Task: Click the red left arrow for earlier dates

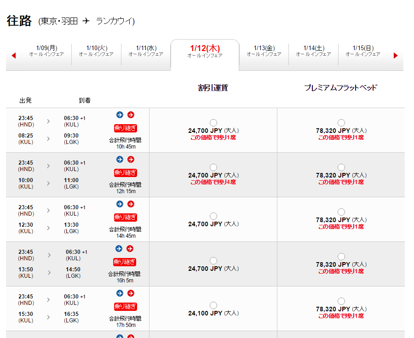Action: point(13,56)
